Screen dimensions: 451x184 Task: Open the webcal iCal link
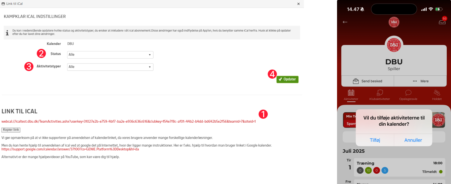(x=128, y=121)
